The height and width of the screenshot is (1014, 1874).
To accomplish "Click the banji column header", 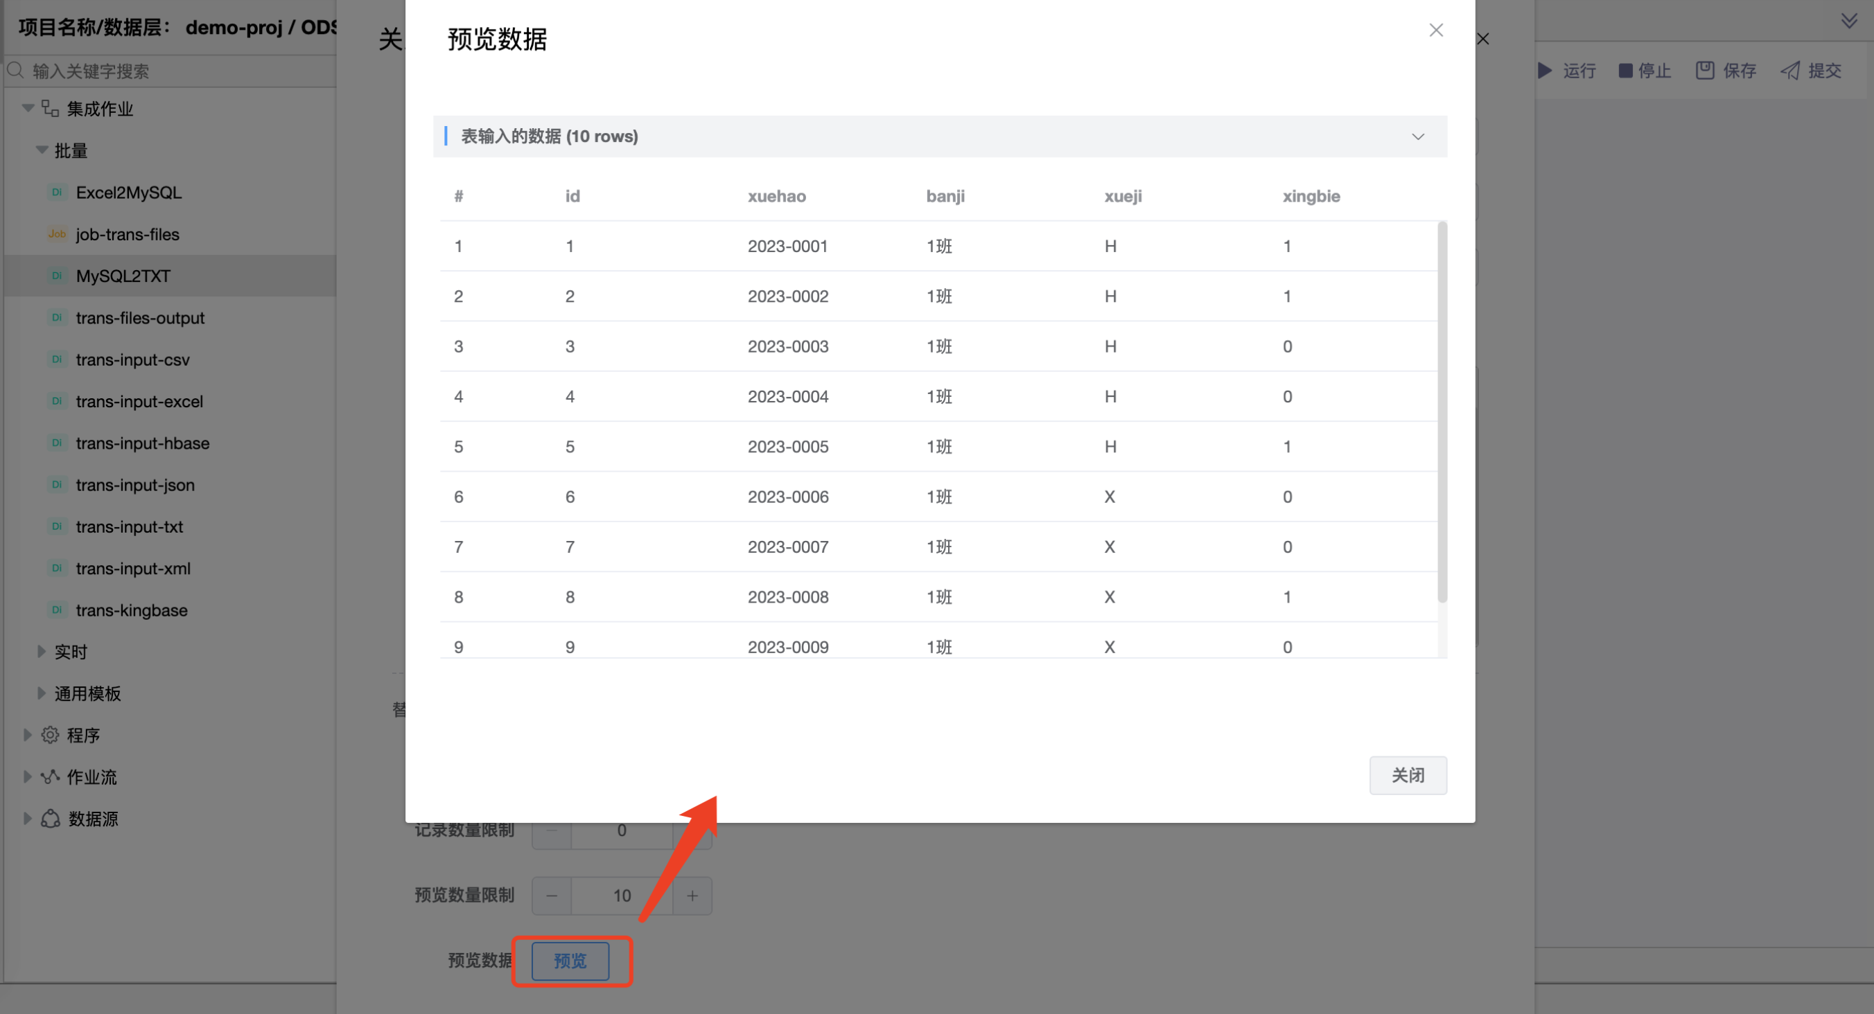I will point(945,196).
